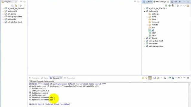
Task: Close the Console tab
Action: click(61, 78)
